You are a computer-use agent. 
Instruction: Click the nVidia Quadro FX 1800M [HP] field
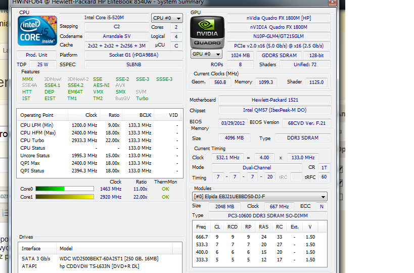279,18
